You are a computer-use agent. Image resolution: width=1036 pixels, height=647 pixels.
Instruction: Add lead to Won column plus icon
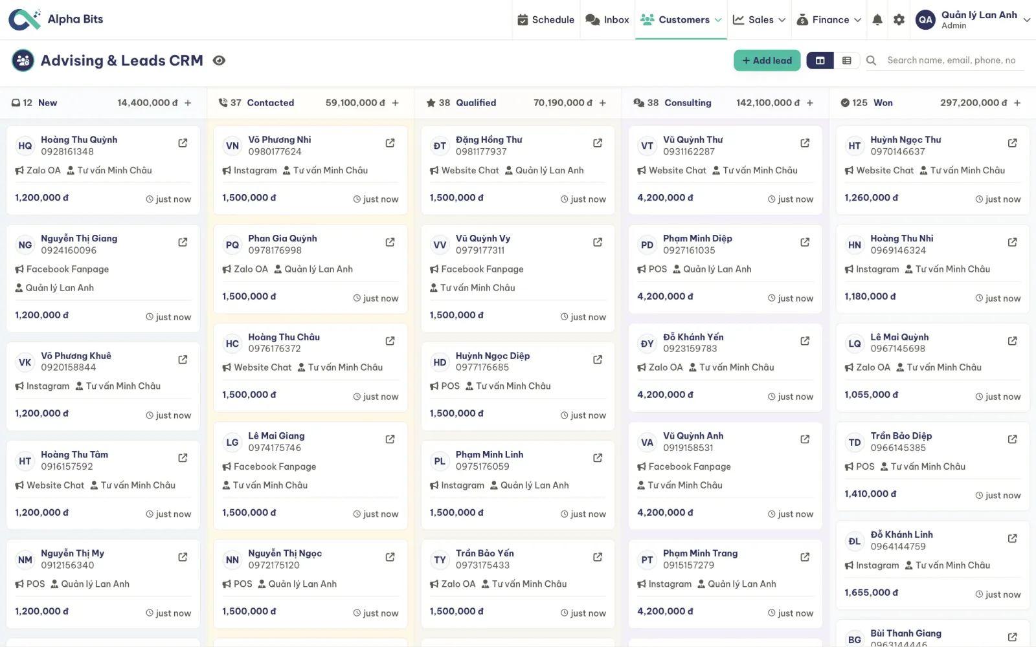(1017, 103)
